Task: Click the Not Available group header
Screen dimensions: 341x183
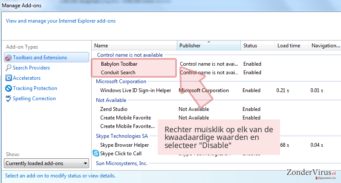Action: [x=111, y=100]
